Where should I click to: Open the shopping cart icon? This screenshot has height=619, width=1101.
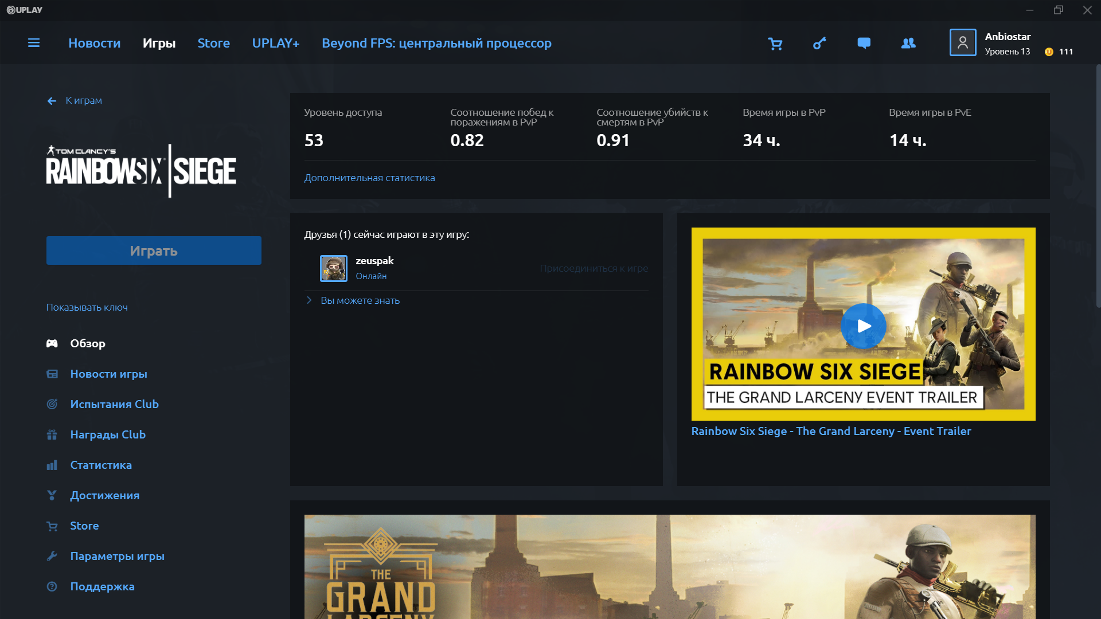(775, 44)
